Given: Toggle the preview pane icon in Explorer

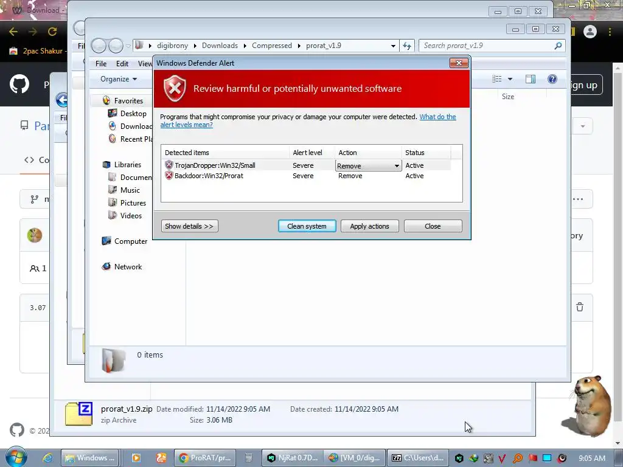Looking at the screenshot, I should 531,79.
